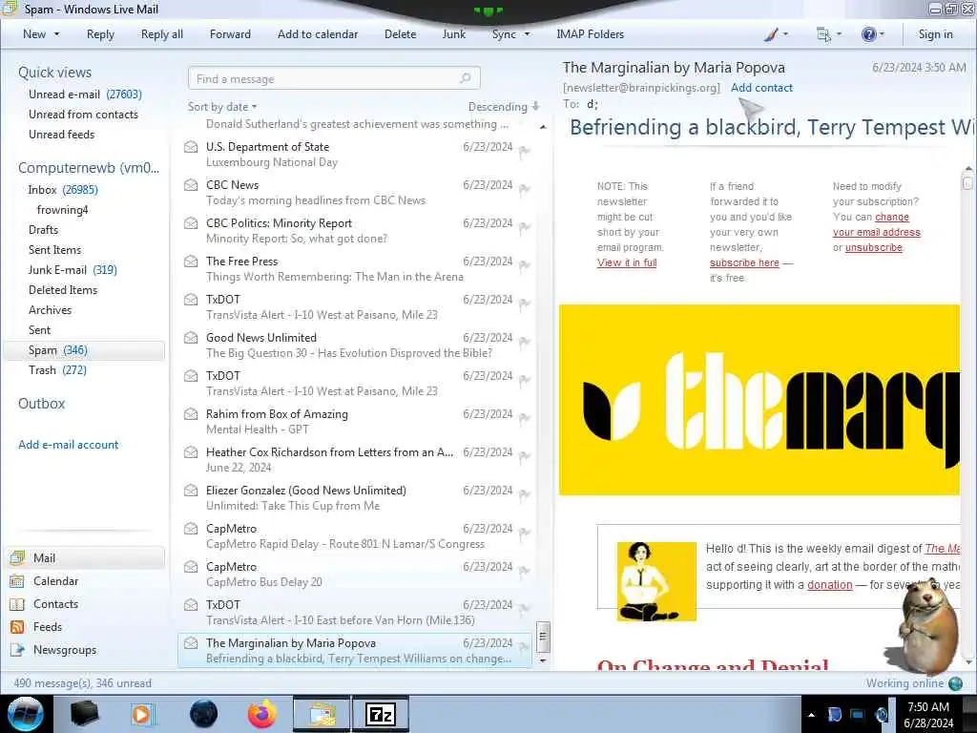977x733 pixels.
Task: Click Add to calendar
Action: click(x=318, y=34)
